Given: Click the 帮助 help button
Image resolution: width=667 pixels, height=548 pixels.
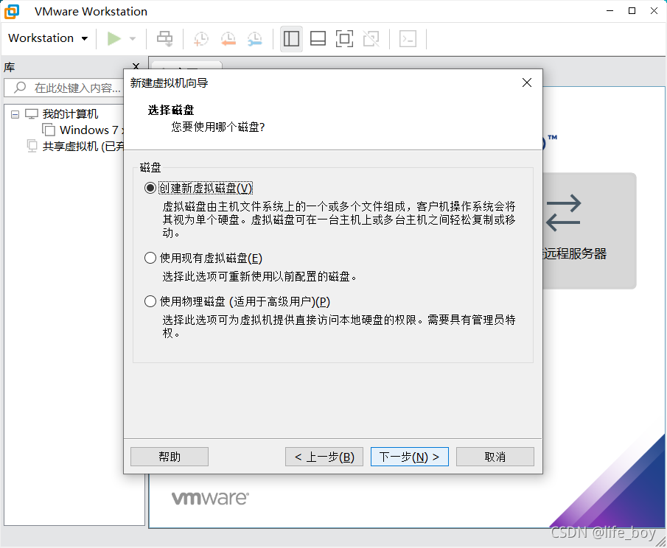Looking at the screenshot, I should coord(170,457).
